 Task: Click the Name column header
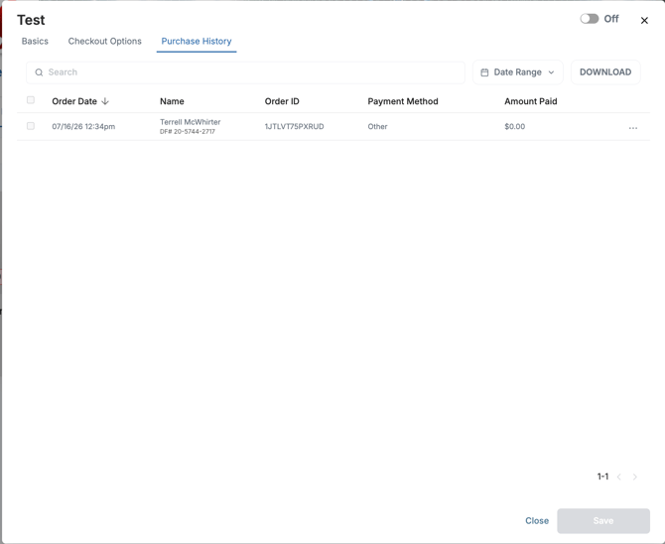[172, 101]
